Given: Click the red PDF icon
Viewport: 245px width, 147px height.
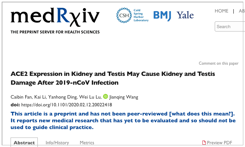Looking at the screenshot, I should [204, 143].
